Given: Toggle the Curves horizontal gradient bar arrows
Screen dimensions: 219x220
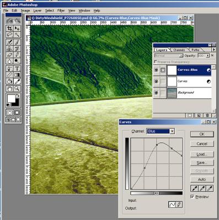Looking at the screenshot, I should [x=157, y=193].
